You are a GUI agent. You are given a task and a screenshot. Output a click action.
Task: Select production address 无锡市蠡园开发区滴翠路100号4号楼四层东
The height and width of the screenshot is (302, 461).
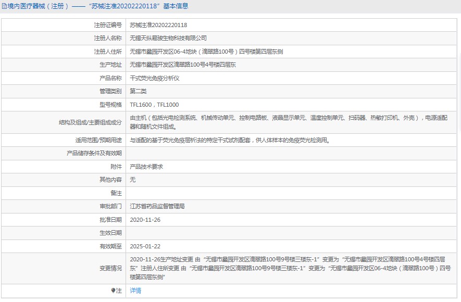tap(183, 65)
